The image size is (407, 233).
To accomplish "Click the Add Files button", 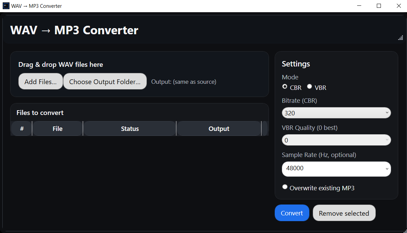I will (40, 81).
